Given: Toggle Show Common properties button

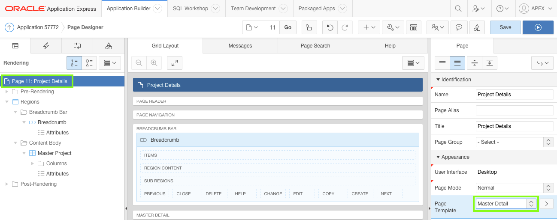Looking at the screenshot, I should tap(442, 63).
